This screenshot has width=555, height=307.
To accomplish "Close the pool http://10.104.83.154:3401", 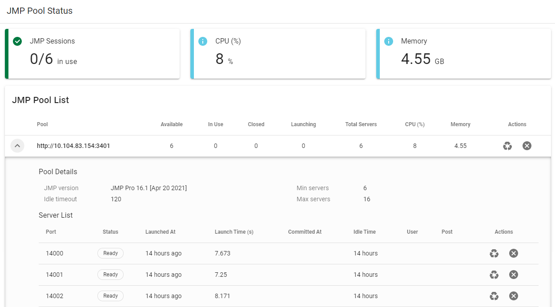I will coord(527,146).
